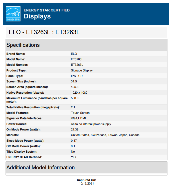Select the capture date '10/13/2021'
The width and height of the screenshot is (172, 189).
pos(86,184)
